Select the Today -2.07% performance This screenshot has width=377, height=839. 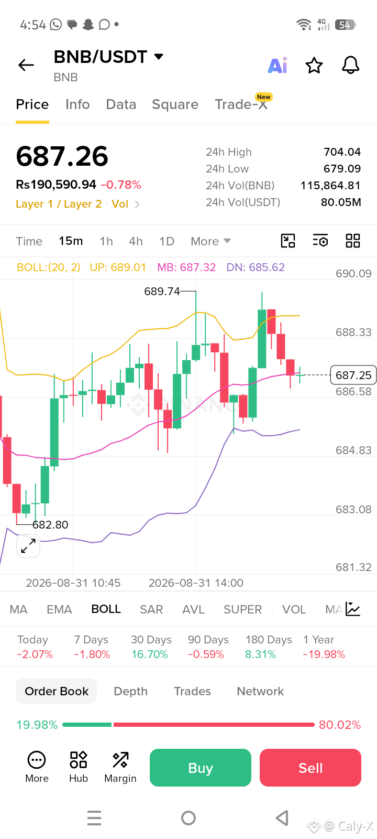35,647
